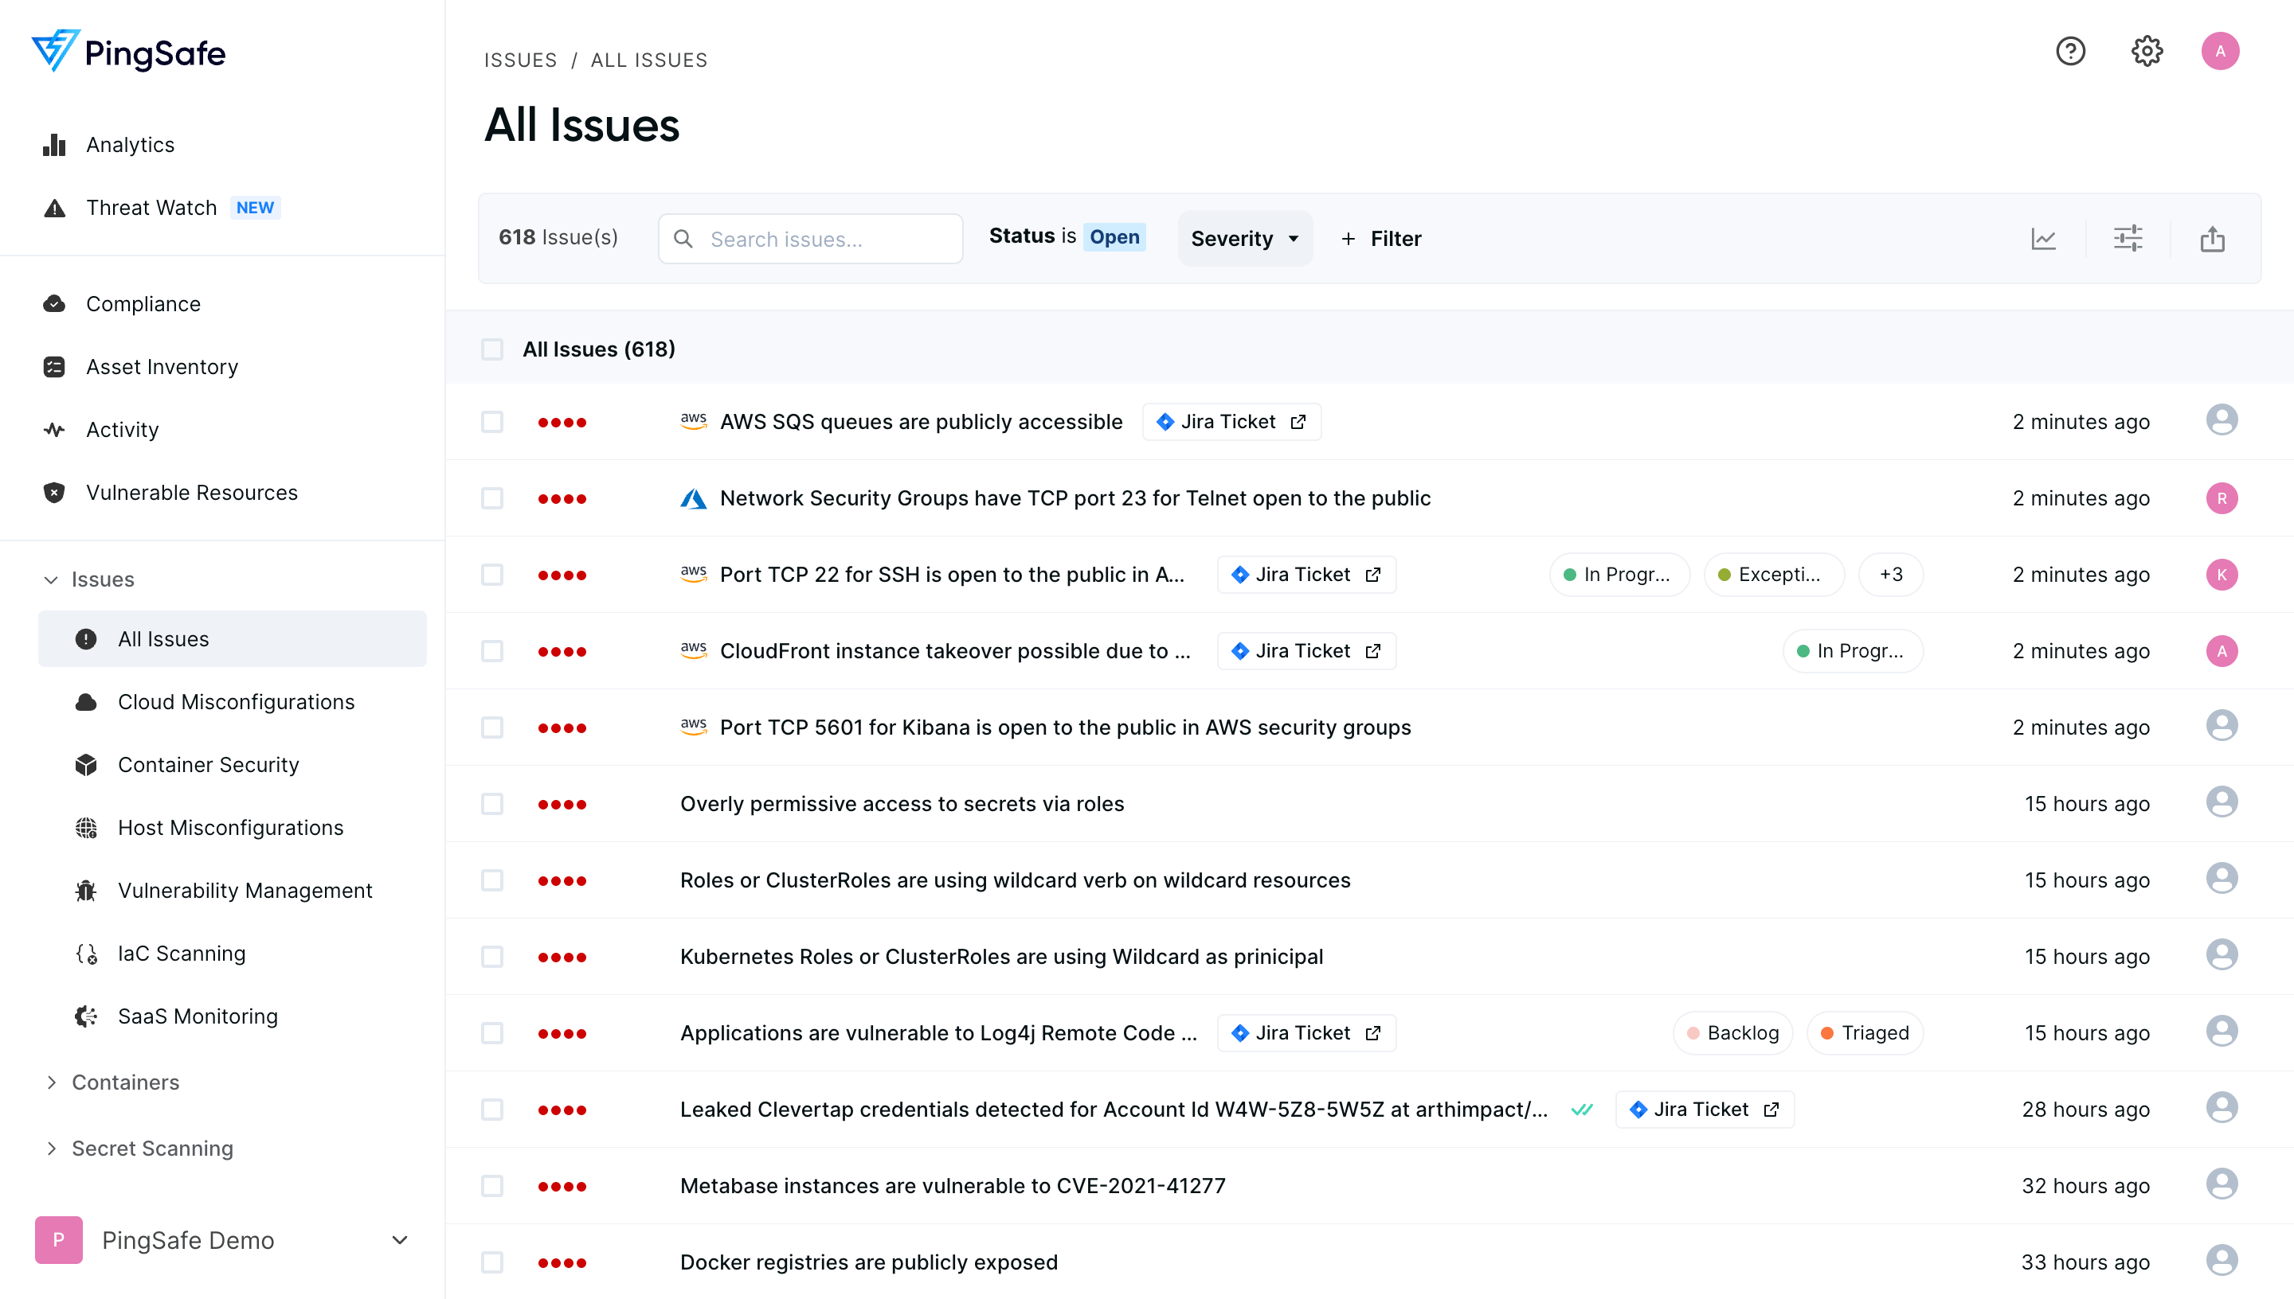
Task: Open user avatar A in top right
Action: 2220,51
